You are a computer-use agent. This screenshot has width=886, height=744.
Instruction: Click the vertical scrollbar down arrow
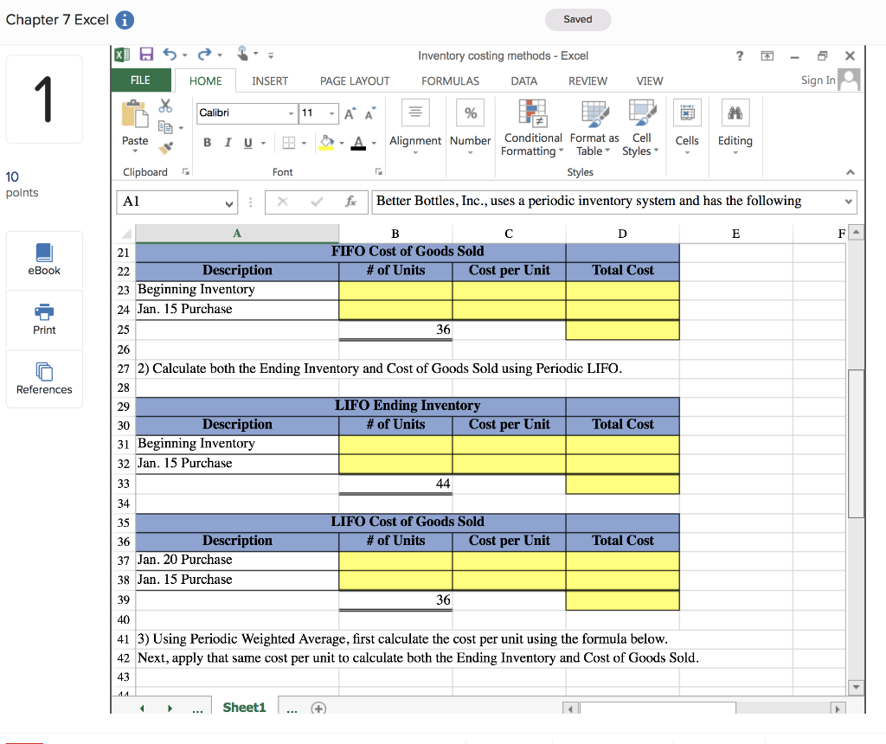tap(856, 687)
